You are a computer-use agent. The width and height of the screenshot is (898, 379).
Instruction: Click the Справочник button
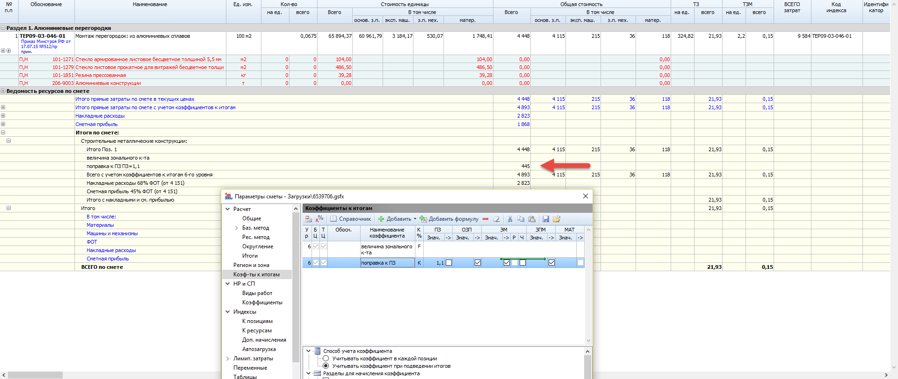click(x=351, y=219)
